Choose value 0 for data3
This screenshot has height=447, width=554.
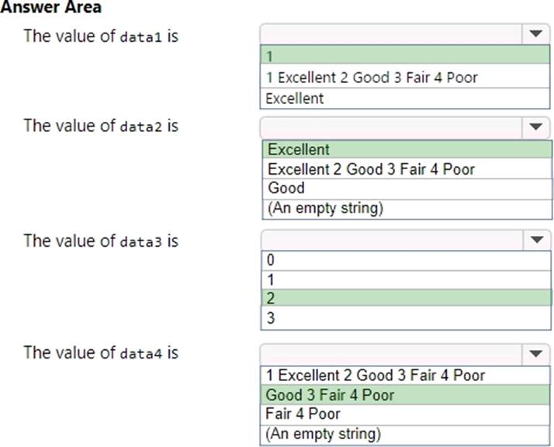click(407, 261)
